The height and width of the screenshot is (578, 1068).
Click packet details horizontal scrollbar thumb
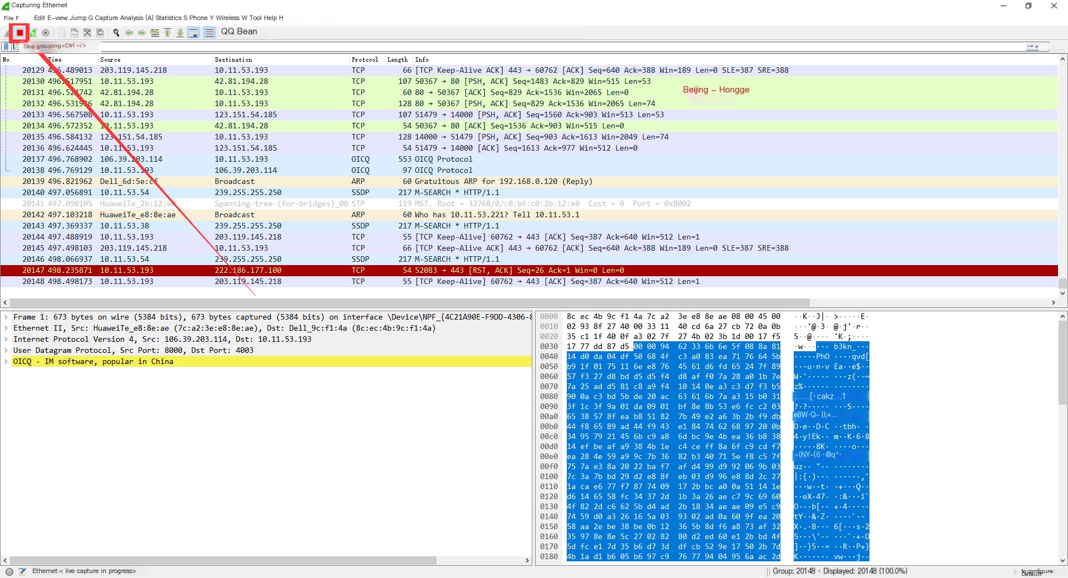tap(222, 561)
